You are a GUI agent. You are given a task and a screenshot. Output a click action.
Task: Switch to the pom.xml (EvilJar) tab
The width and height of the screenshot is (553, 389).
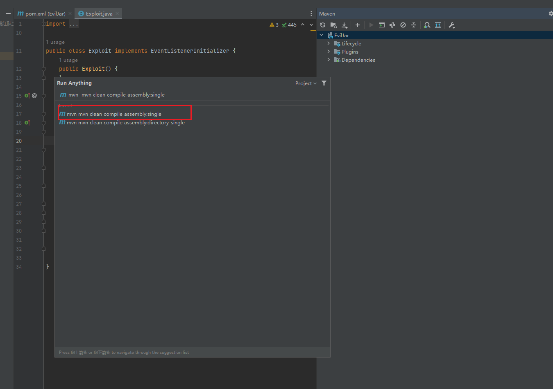click(x=45, y=13)
